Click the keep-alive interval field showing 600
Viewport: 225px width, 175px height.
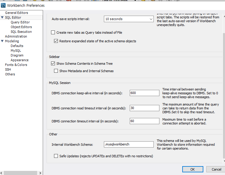point(144,93)
